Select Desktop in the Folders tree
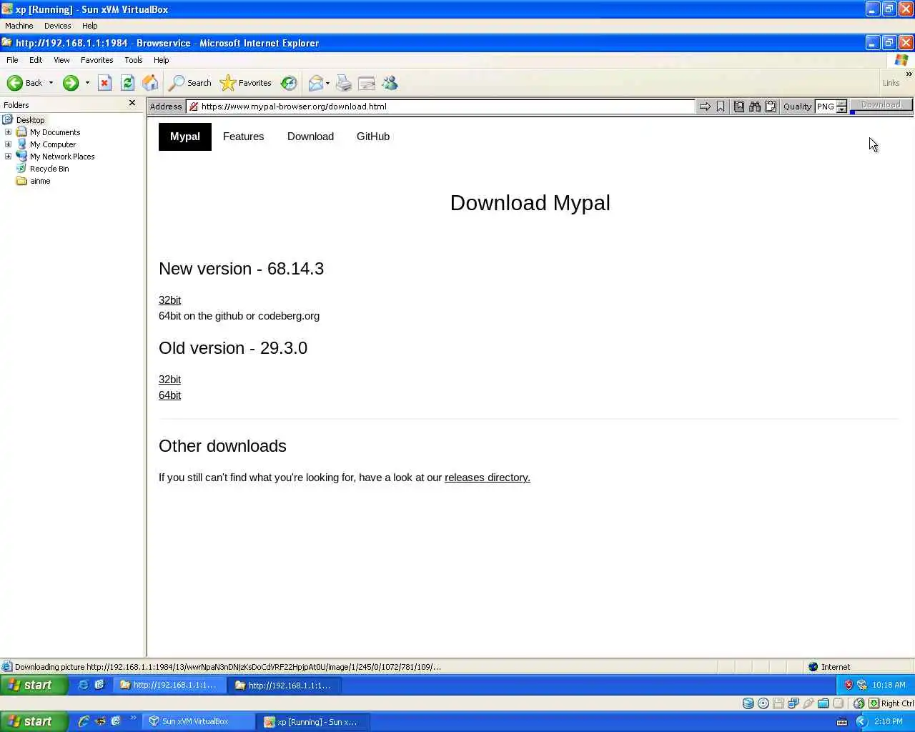915x732 pixels. (x=30, y=120)
